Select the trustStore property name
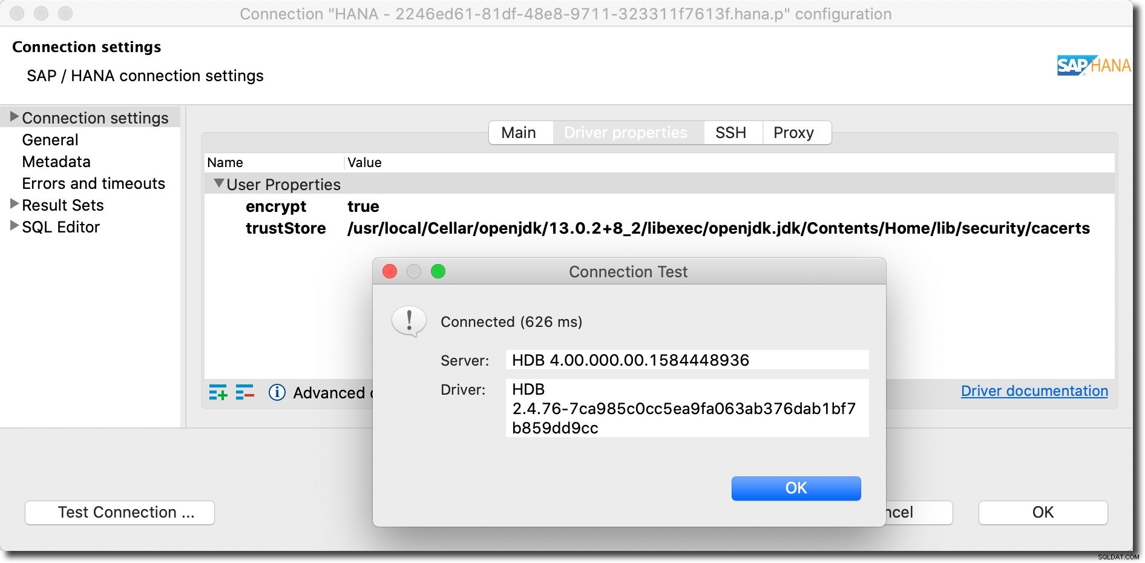Screen dimensions: 1145x563 coord(286,228)
